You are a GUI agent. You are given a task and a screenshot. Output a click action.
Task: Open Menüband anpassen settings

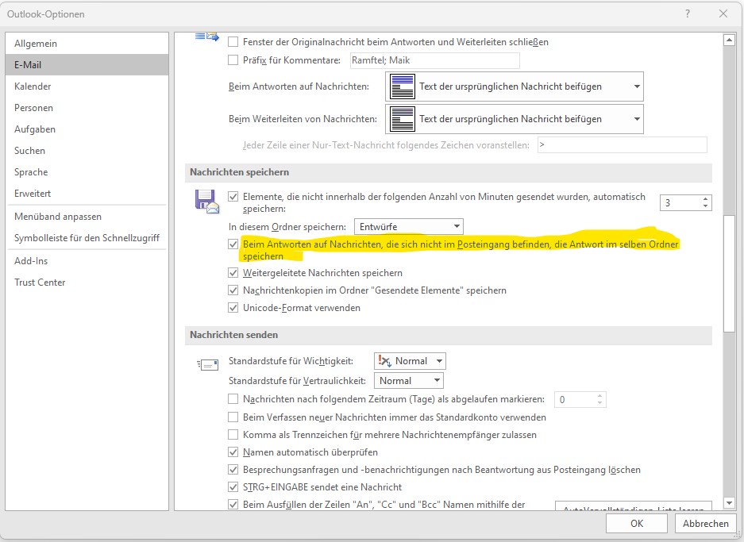87,216
